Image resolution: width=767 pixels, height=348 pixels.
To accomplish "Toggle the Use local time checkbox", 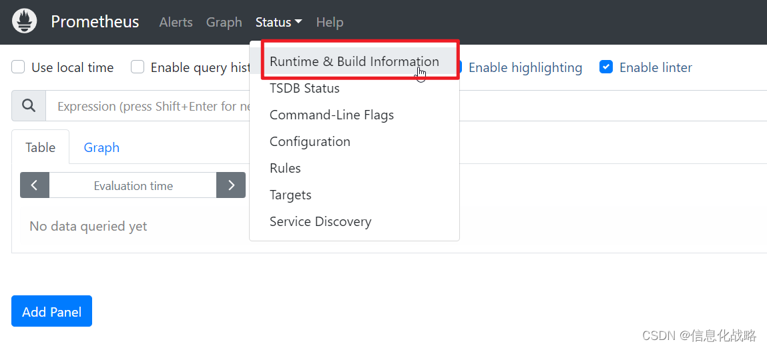I will click(x=18, y=67).
